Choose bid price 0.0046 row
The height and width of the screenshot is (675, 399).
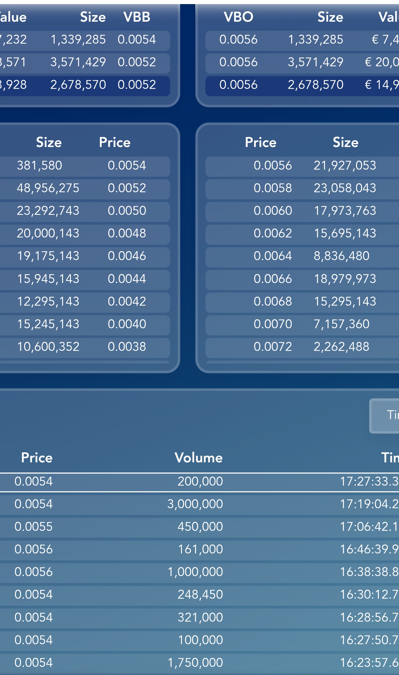(x=85, y=256)
